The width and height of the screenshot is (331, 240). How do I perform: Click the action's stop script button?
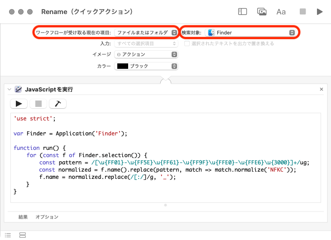(38, 104)
